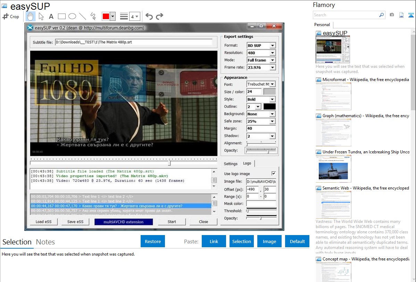Click the Paste Image button

pos(269,241)
